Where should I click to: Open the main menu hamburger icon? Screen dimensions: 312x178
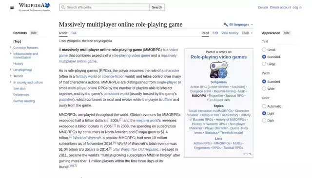coord(12,7)
